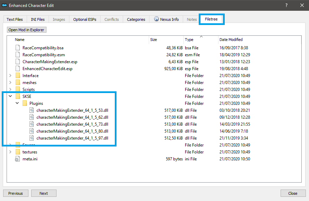
Task: Select characterMakingExtender_64_1_5_62.dll file name
Action: (x=72, y=117)
